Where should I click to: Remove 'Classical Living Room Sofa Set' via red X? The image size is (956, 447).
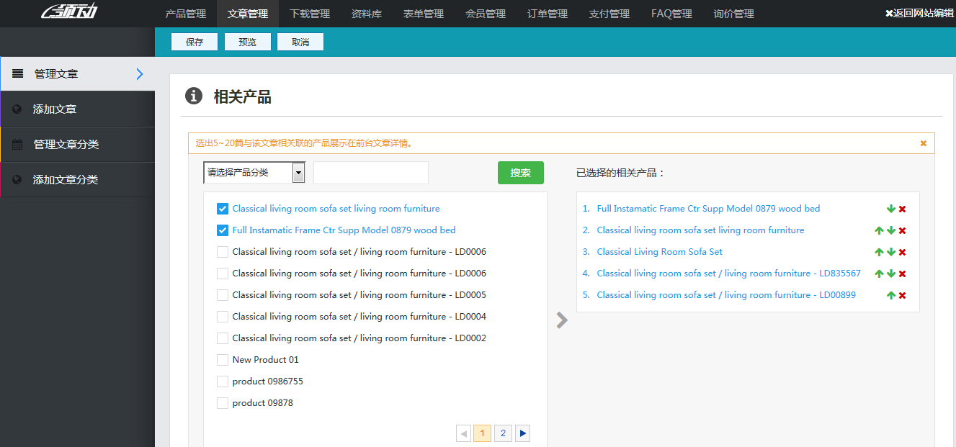click(902, 252)
